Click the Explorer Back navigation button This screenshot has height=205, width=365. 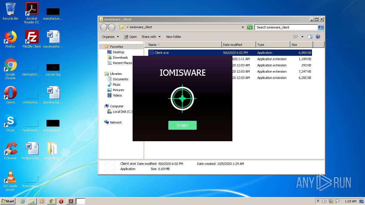[104, 27]
